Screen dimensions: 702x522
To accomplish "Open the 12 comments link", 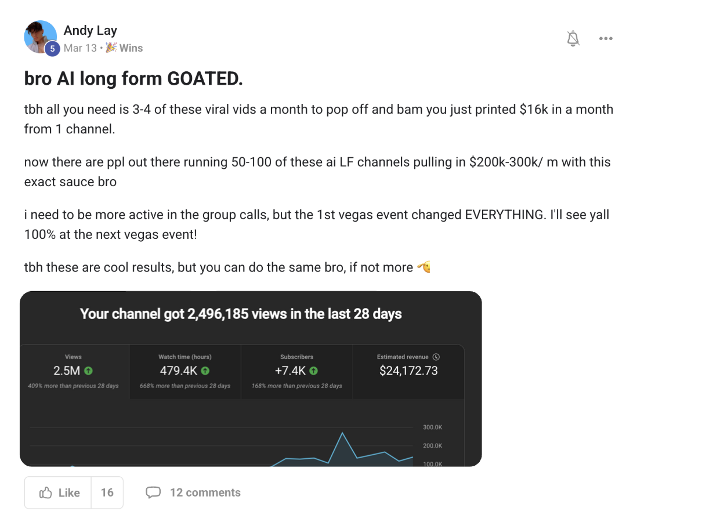I will coord(205,493).
